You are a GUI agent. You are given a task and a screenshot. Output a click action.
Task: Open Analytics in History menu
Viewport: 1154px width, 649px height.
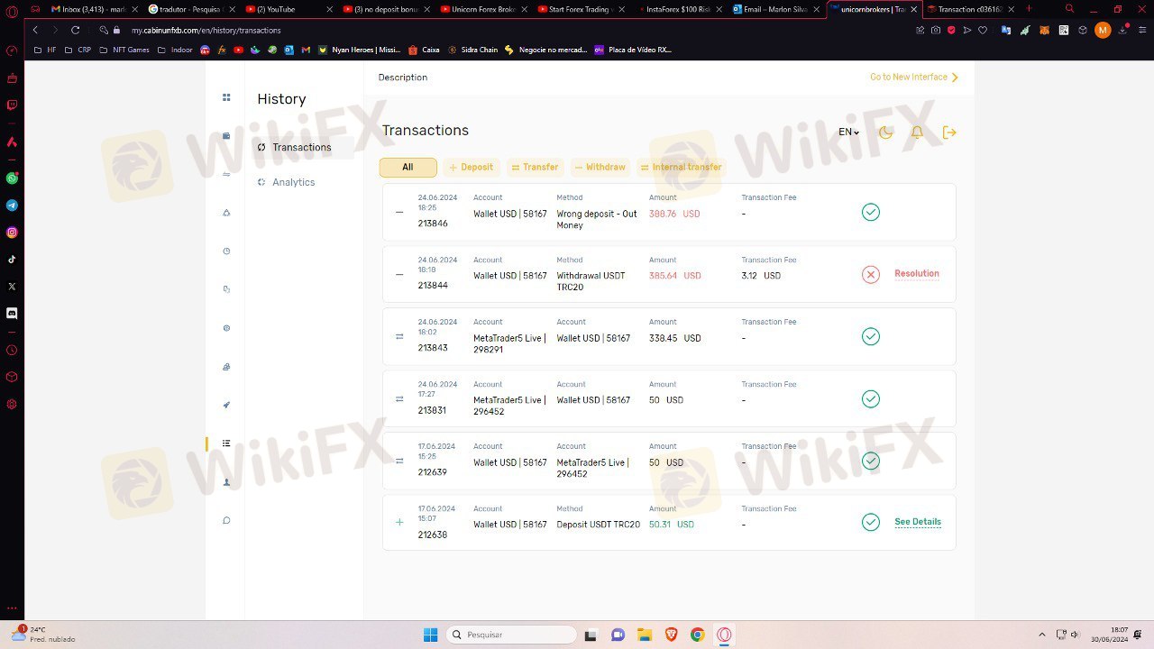click(293, 182)
